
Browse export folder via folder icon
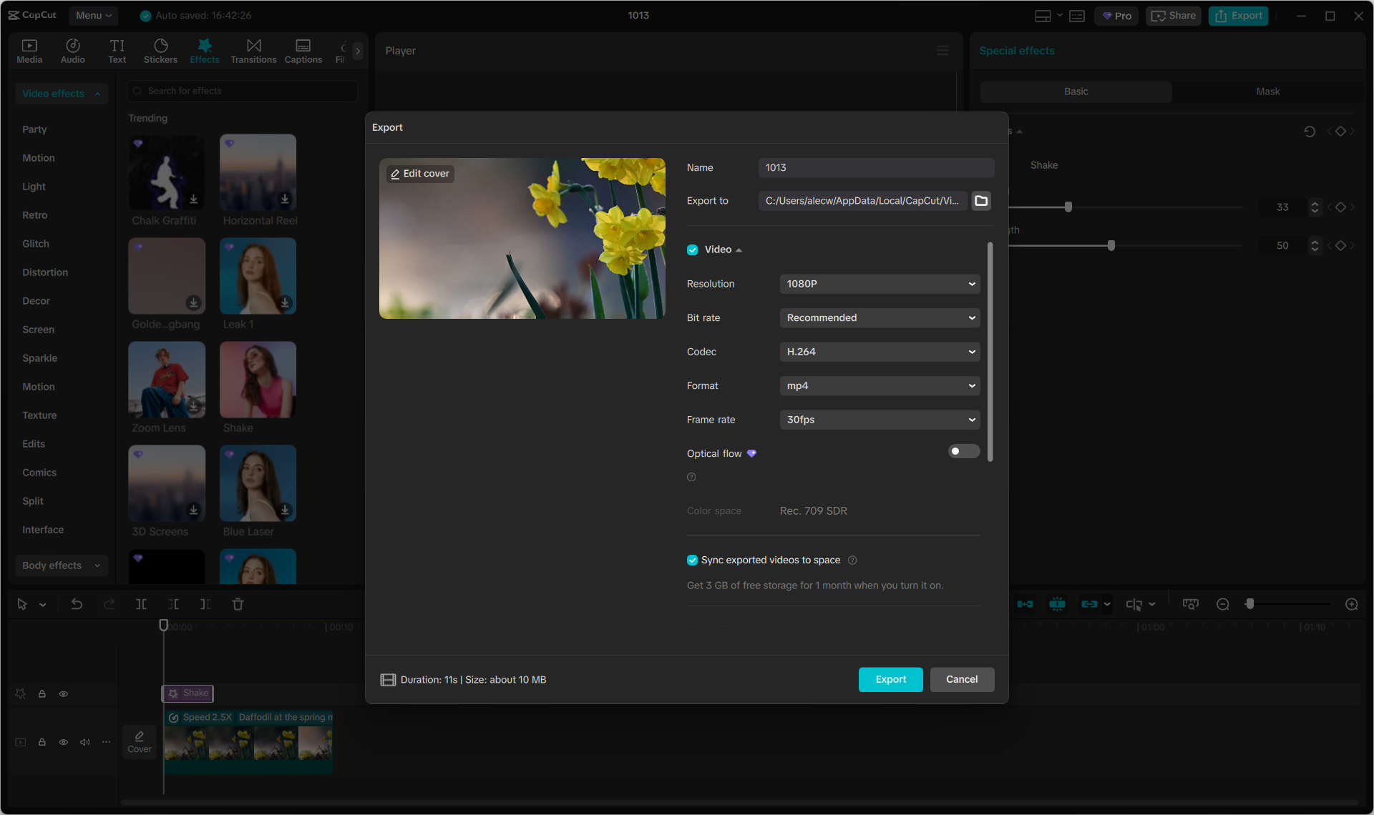[981, 201]
